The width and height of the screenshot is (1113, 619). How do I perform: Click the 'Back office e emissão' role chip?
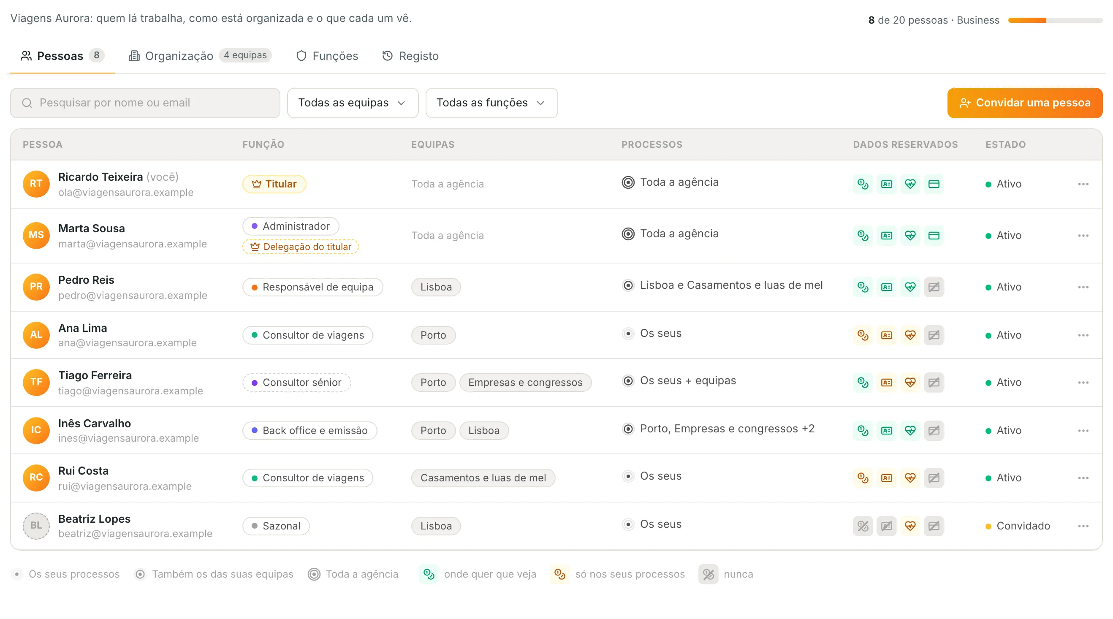(309, 430)
